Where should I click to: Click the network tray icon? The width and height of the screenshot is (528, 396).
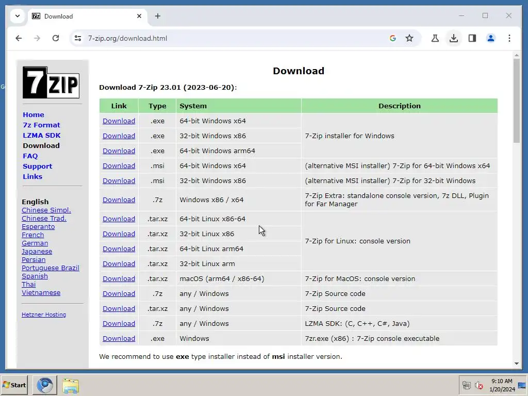(466, 385)
